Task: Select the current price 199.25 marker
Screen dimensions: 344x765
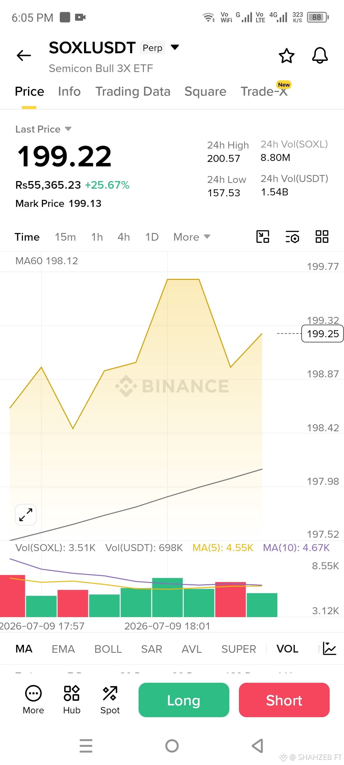Action: pos(322,333)
